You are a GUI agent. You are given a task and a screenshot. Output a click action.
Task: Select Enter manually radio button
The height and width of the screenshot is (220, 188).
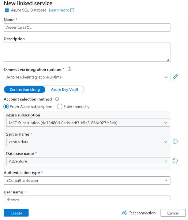click(x=60, y=107)
